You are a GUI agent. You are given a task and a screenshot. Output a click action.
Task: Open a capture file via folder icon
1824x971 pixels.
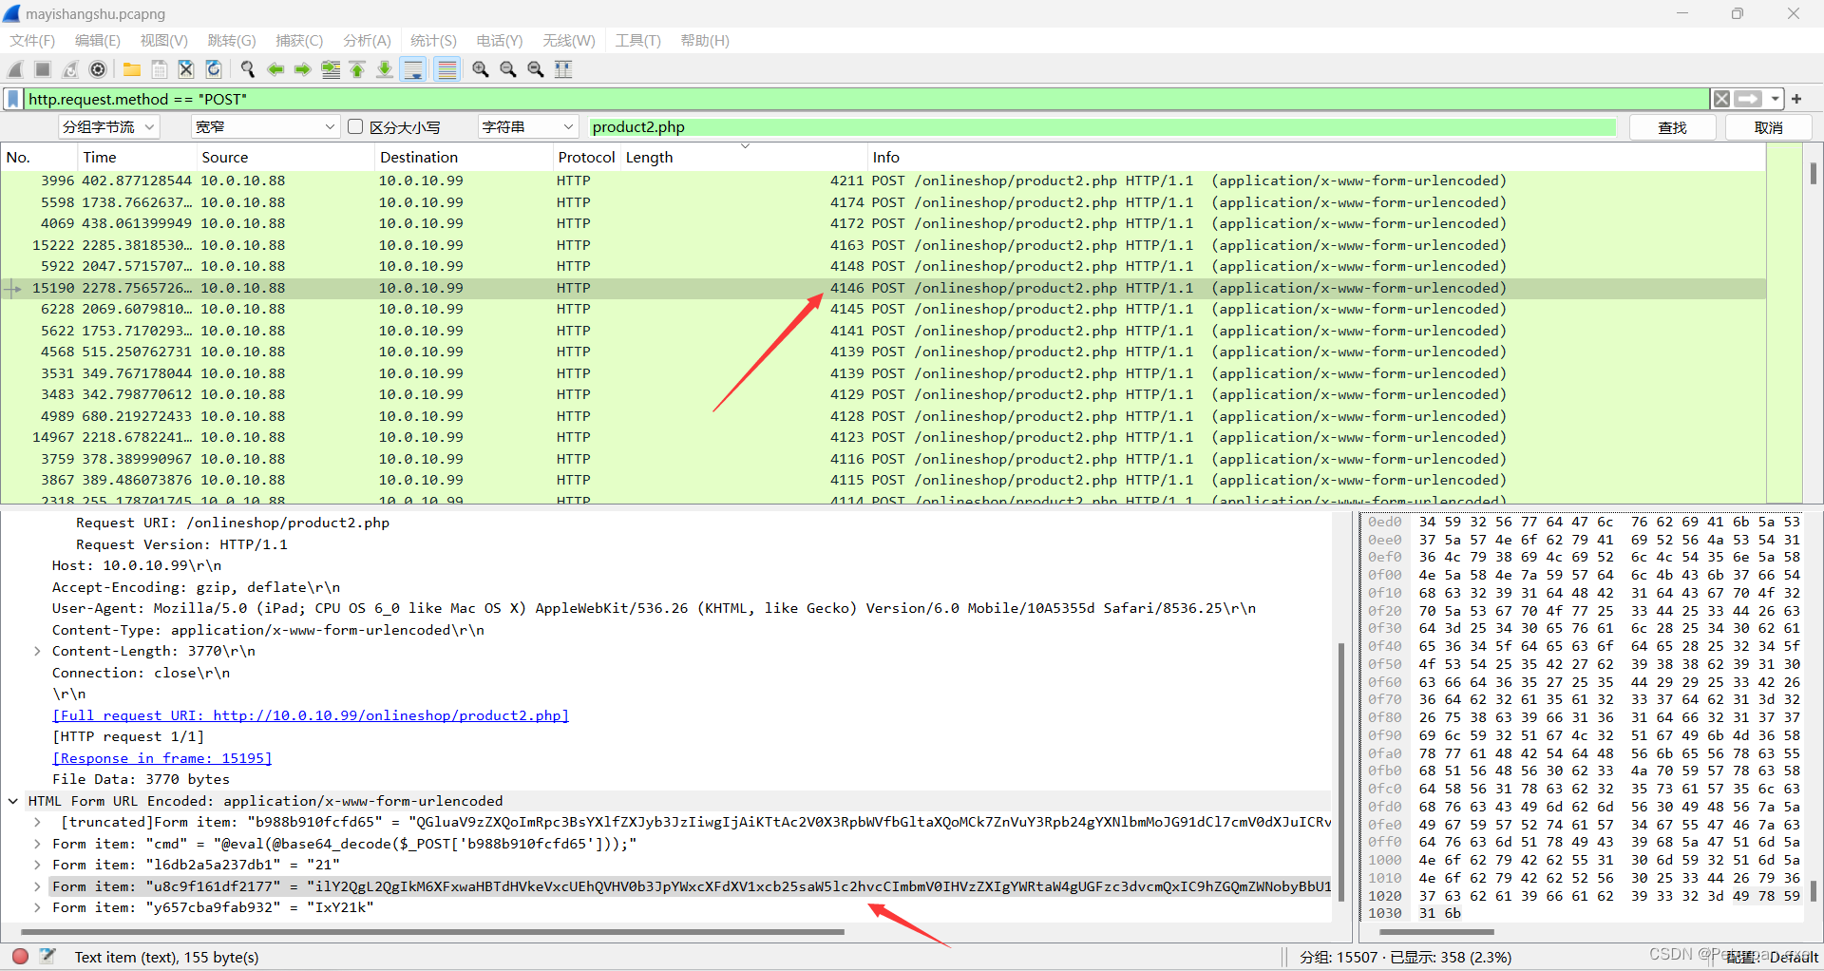[x=132, y=69]
